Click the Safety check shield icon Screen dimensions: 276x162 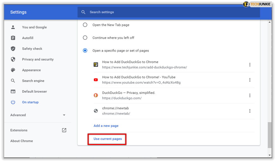13,49
